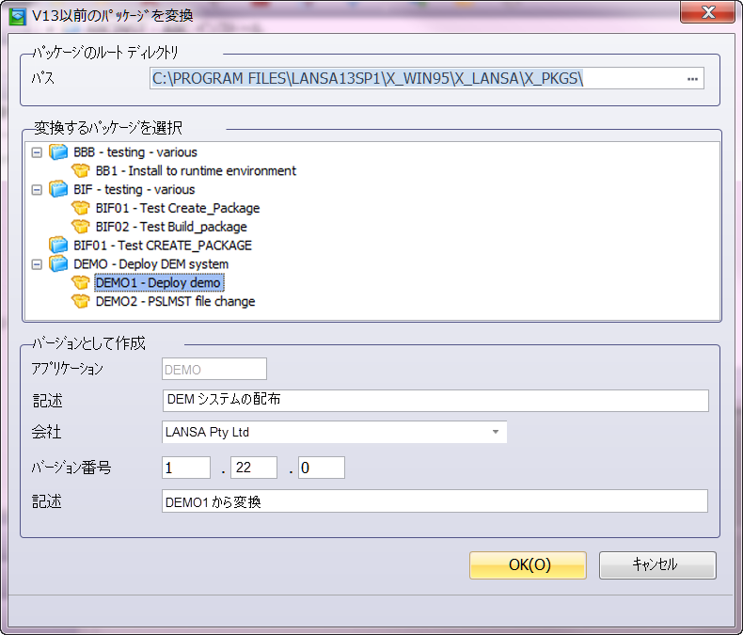Close the dialog with the X button

click(708, 12)
